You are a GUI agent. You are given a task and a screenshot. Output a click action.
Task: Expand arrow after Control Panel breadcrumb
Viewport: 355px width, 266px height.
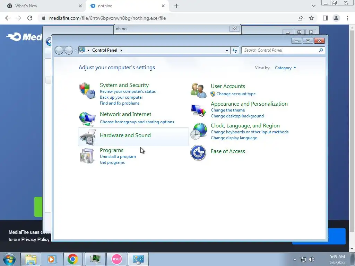click(x=121, y=50)
